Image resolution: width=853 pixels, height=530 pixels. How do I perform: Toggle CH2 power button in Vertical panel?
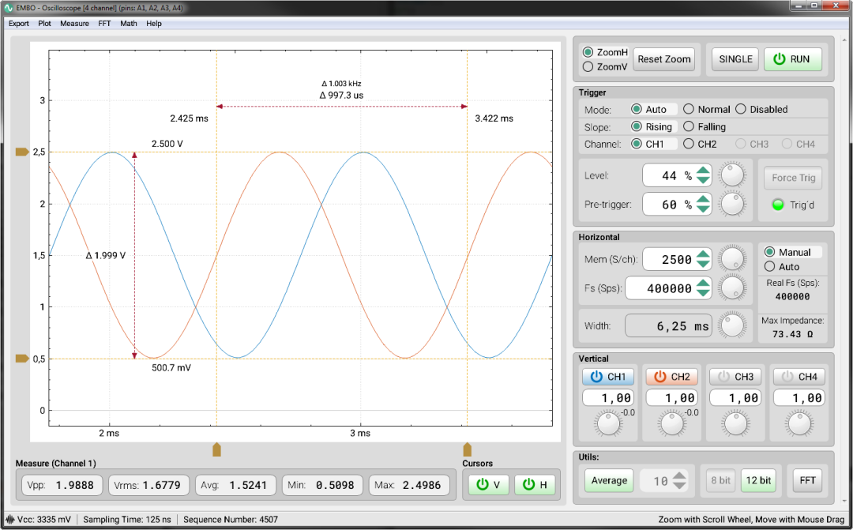tap(672, 377)
